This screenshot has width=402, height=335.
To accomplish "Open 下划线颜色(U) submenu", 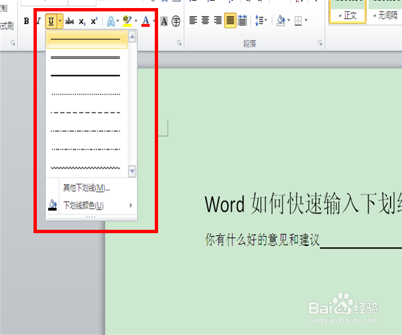I will (x=92, y=205).
